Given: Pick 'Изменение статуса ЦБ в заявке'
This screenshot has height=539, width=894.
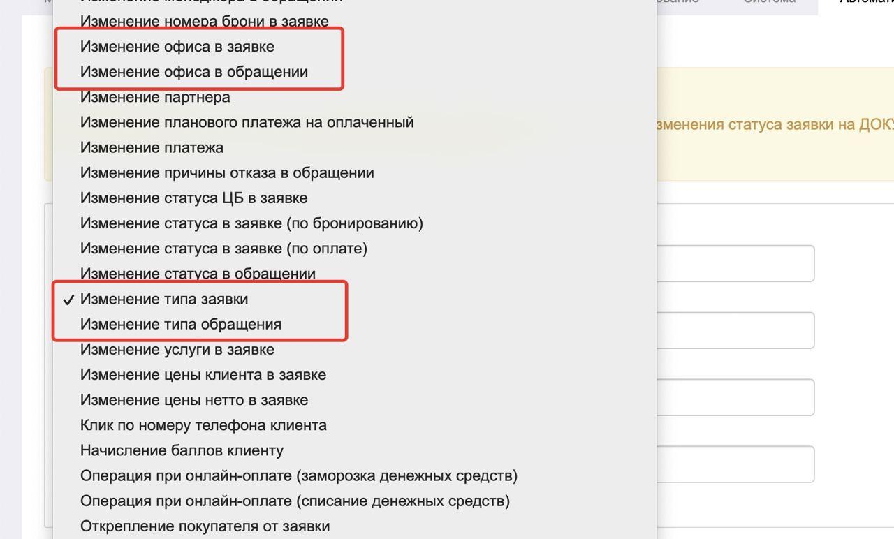Looking at the screenshot, I should coord(194,198).
